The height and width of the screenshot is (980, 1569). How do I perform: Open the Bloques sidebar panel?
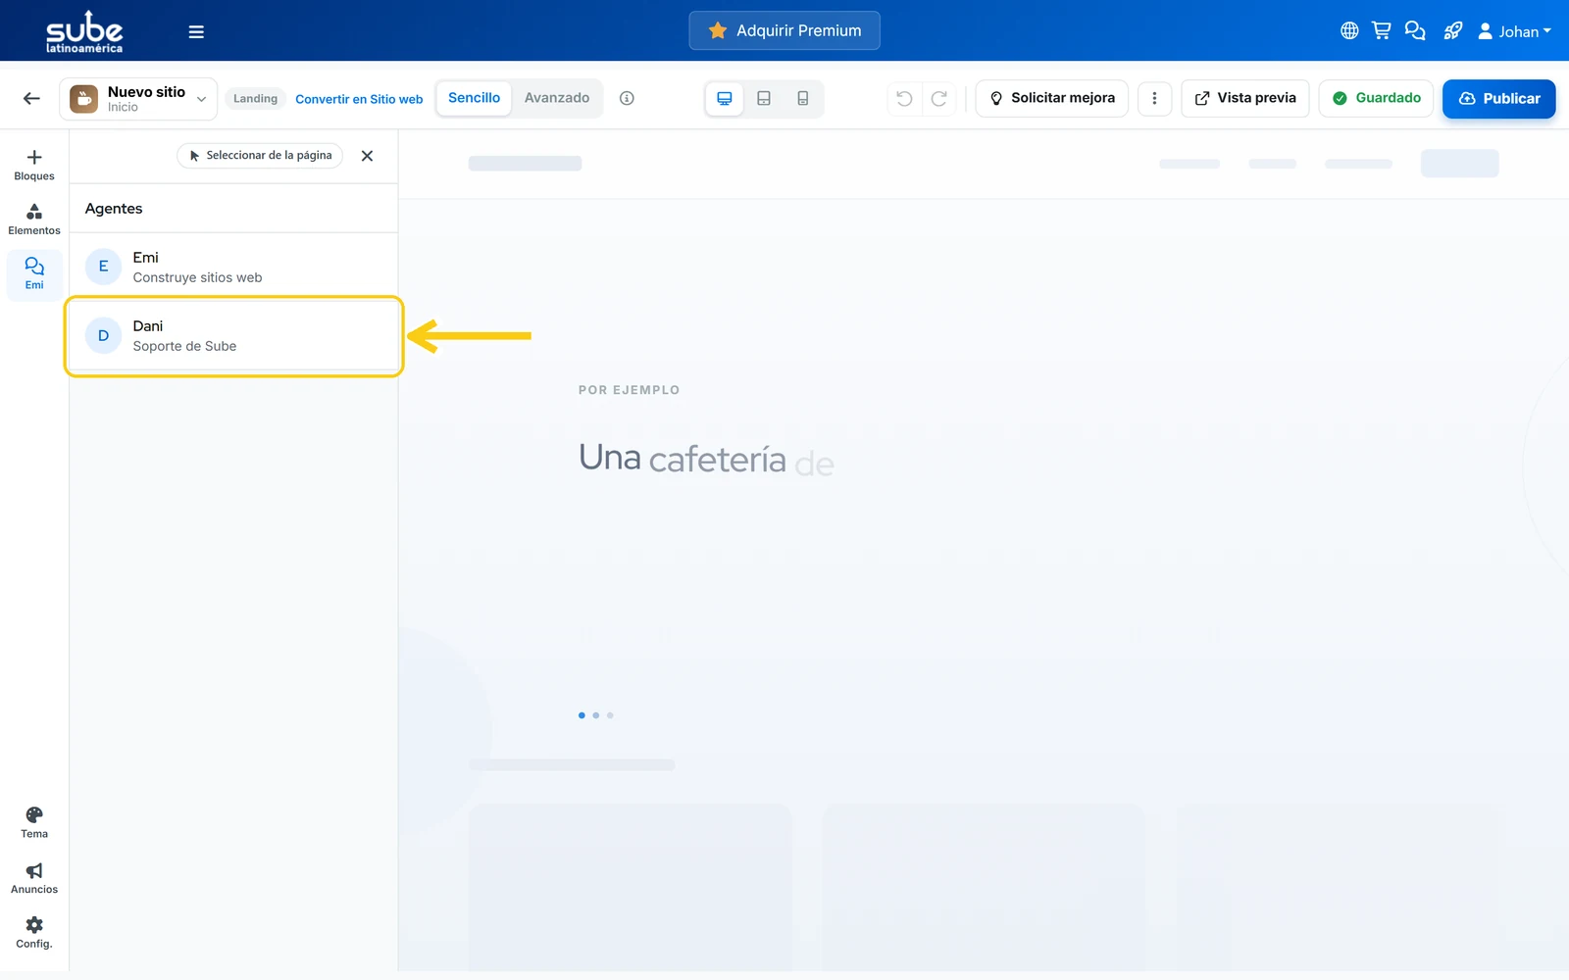point(34,165)
